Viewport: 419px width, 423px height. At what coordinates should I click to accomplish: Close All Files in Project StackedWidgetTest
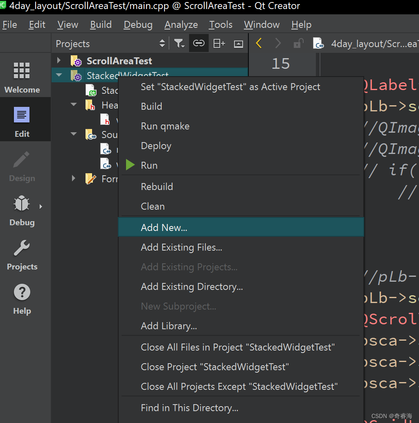(x=241, y=347)
